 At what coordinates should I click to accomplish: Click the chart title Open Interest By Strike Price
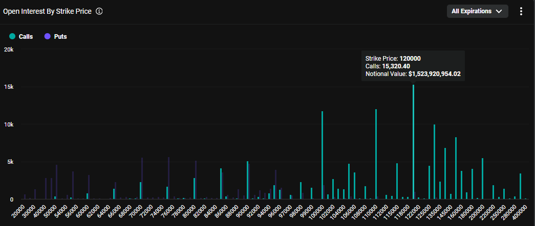point(48,11)
